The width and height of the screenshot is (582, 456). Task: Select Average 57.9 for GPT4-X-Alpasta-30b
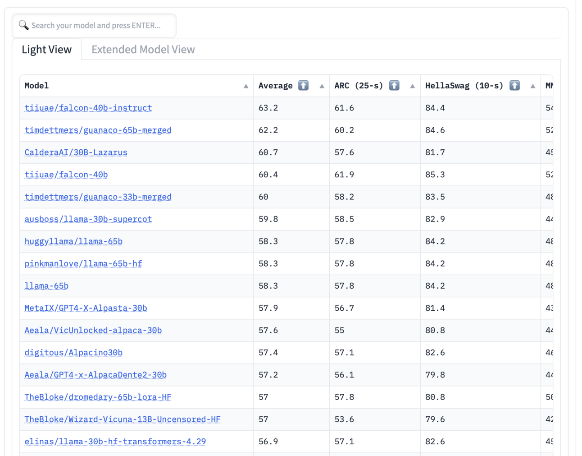point(268,308)
